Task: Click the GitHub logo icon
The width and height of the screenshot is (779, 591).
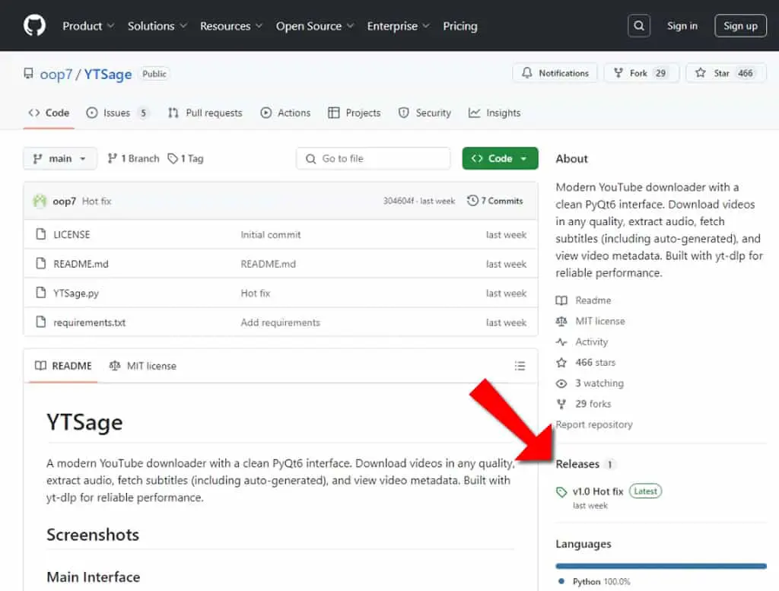Action: pyautogui.click(x=34, y=25)
